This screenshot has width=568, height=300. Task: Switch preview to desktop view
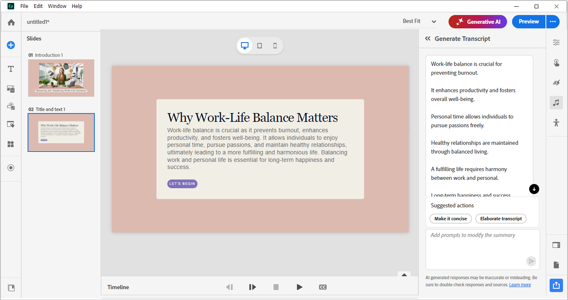point(244,45)
